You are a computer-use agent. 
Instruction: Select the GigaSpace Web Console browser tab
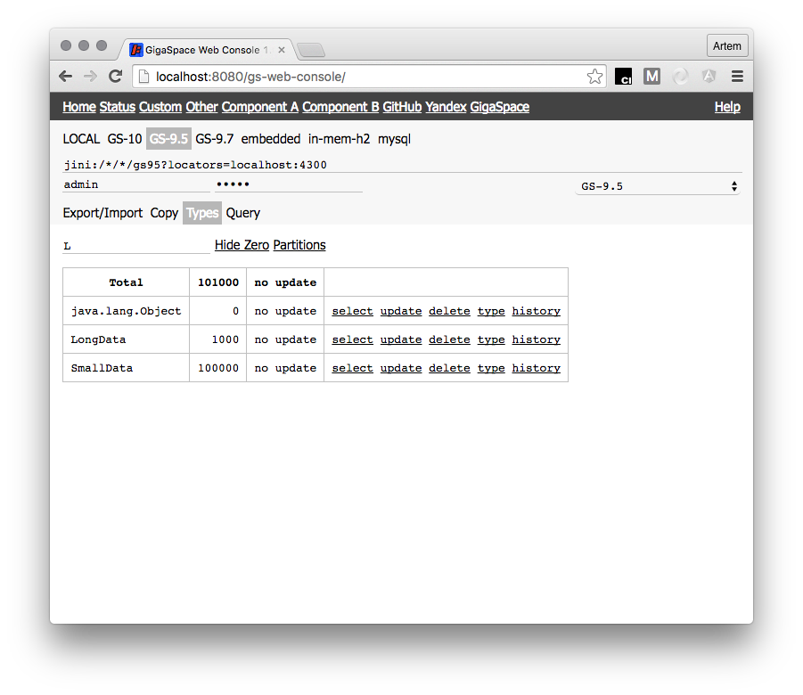click(x=208, y=50)
